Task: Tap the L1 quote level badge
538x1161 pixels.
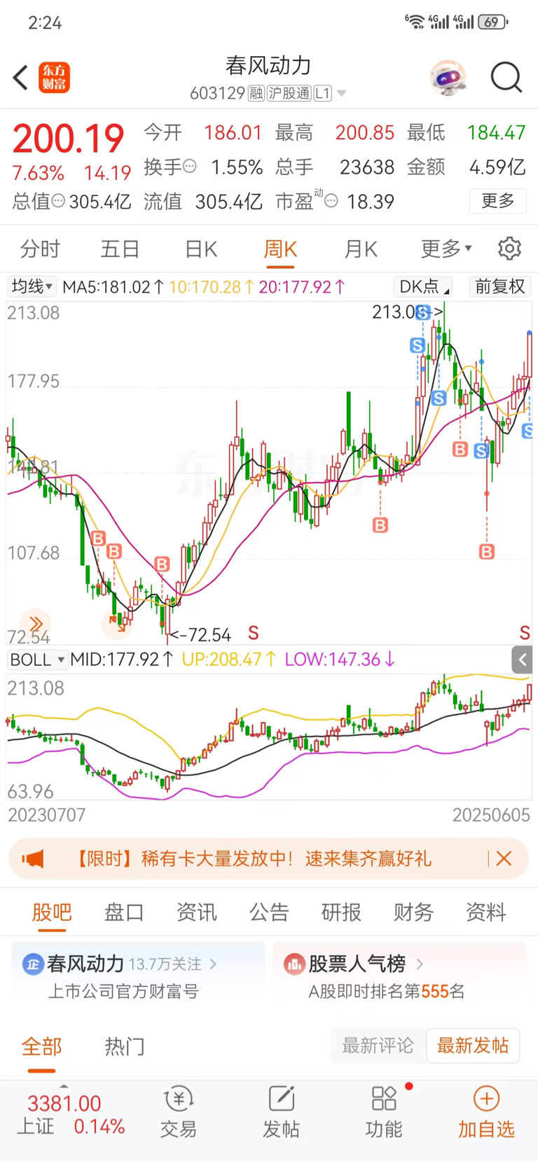Action: [x=322, y=93]
